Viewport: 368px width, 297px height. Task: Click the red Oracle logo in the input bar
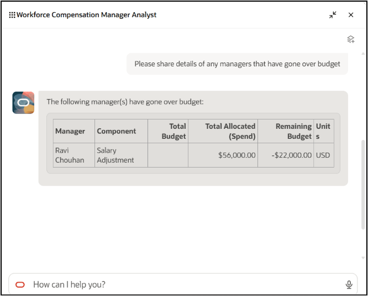tap(20, 285)
